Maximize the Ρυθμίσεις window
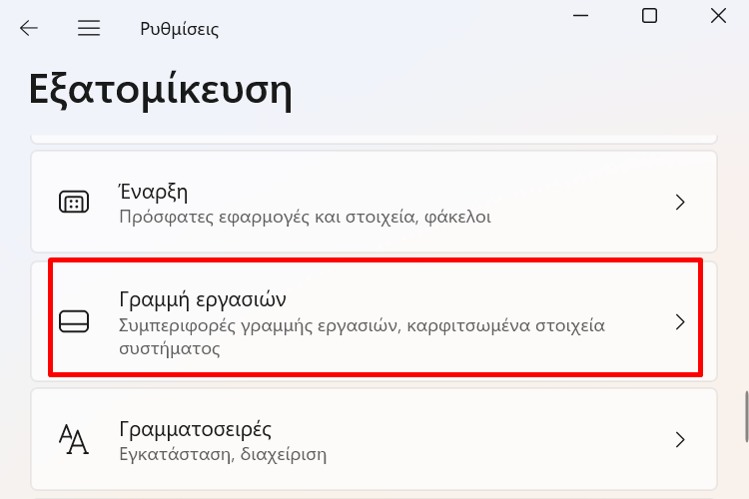749x499 pixels. pyautogui.click(x=649, y=16)
